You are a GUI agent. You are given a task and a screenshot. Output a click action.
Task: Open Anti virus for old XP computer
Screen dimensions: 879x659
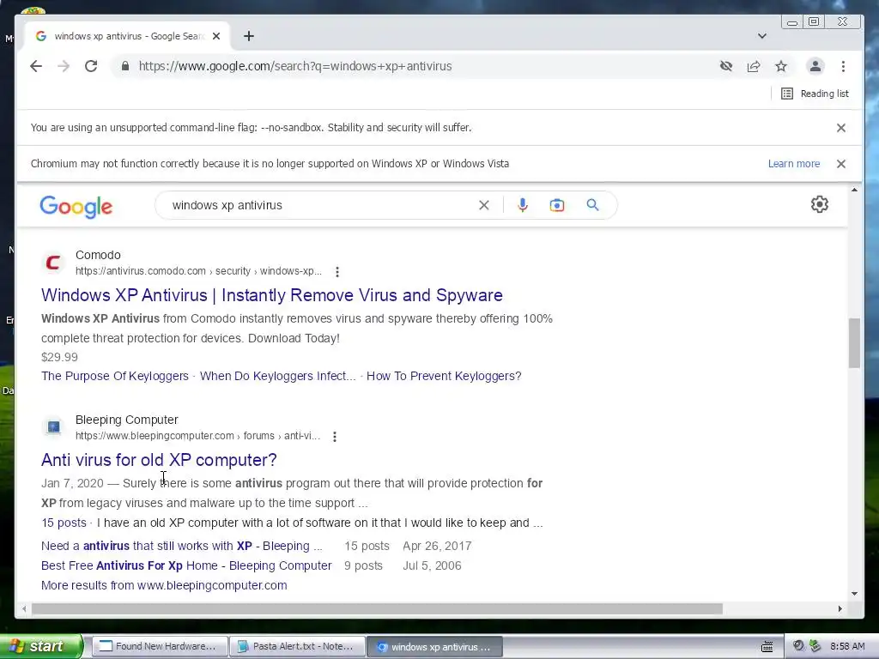(159, 460)
